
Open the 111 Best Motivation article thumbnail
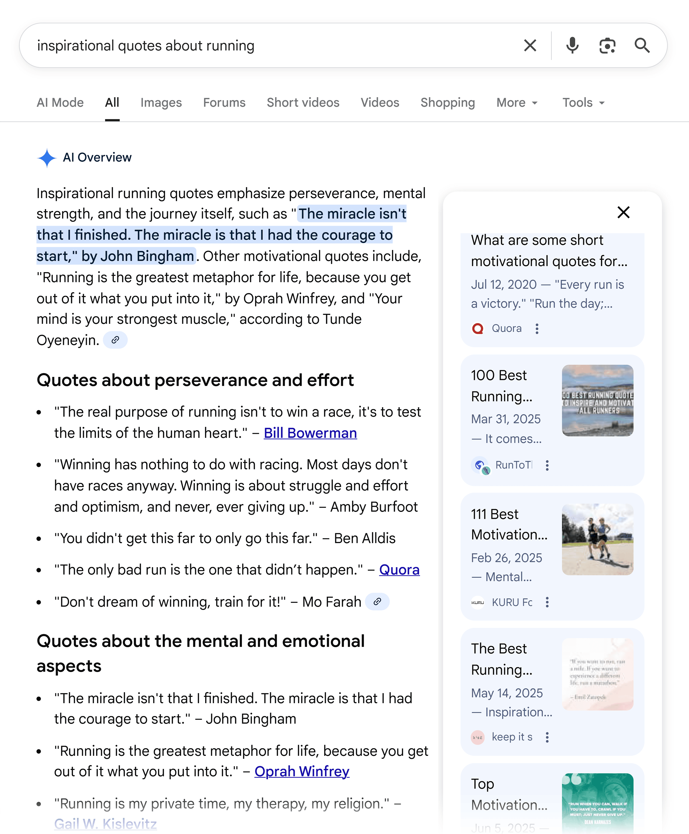598,539
